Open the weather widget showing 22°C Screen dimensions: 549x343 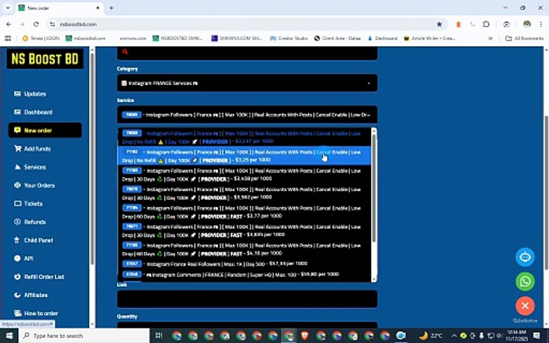(431, 336)
